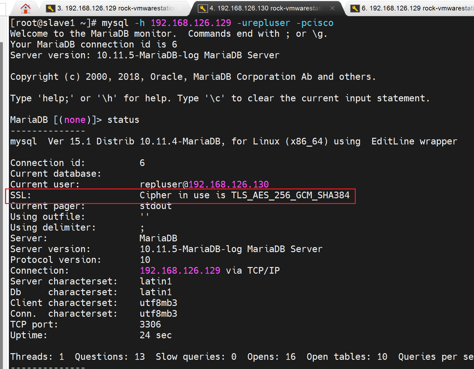Click Conn. characterset value utf8mb3

tap(159, 314)
